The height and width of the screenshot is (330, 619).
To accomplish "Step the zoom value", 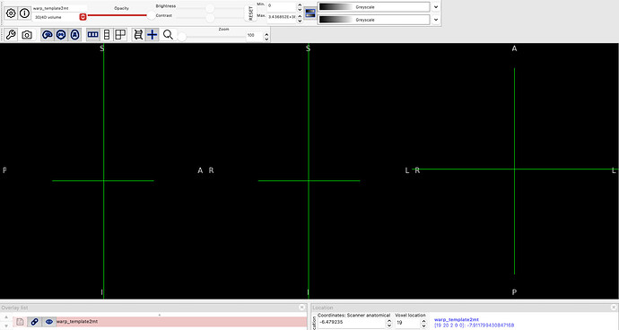I will click(266, 36).
